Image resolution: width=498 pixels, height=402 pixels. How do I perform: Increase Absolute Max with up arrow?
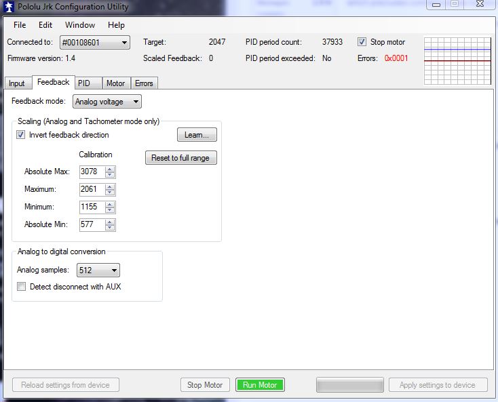tap(110, 169)
